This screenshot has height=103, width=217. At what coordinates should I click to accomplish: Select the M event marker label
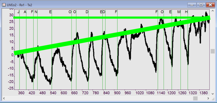tap(179, 12)
